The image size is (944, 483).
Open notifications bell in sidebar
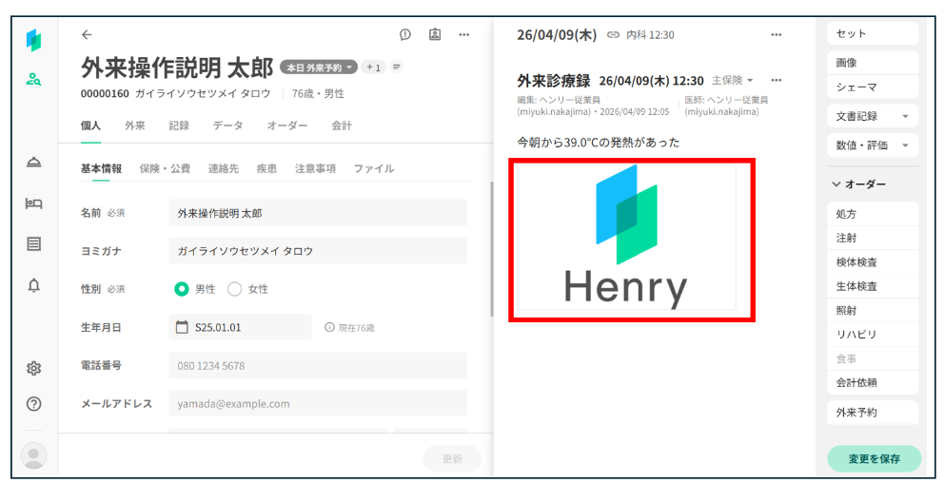(33, 285)
